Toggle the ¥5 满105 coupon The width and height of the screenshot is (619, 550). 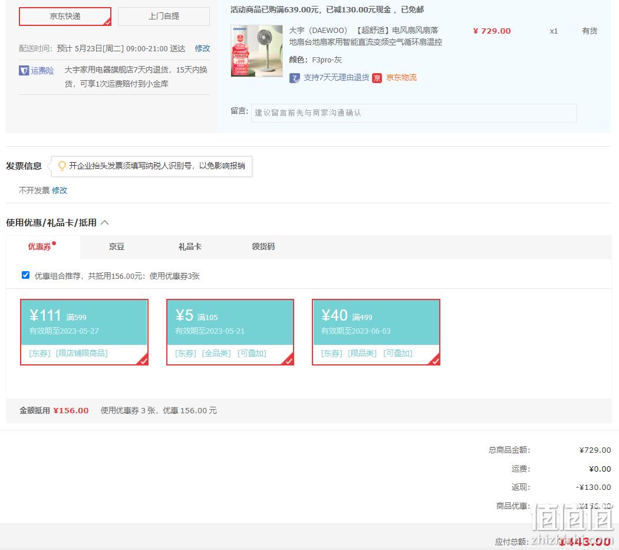point(230,332)
